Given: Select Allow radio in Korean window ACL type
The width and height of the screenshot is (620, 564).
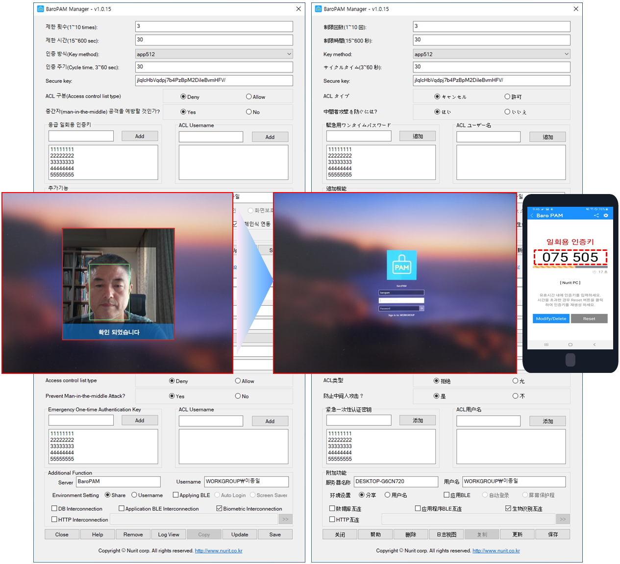Looking at the screenshot, I should tap(249, 97).
